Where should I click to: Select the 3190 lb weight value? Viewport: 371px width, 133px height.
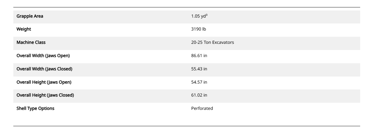[199, 29]
